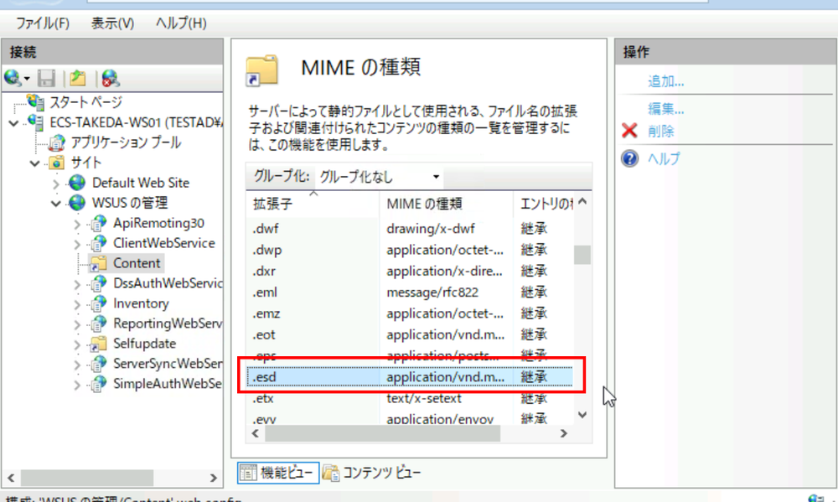This screenshot has width=838, height=502.
Task: Click the message/rfc822 MIME type cell
Action: [x=432, y=292]
